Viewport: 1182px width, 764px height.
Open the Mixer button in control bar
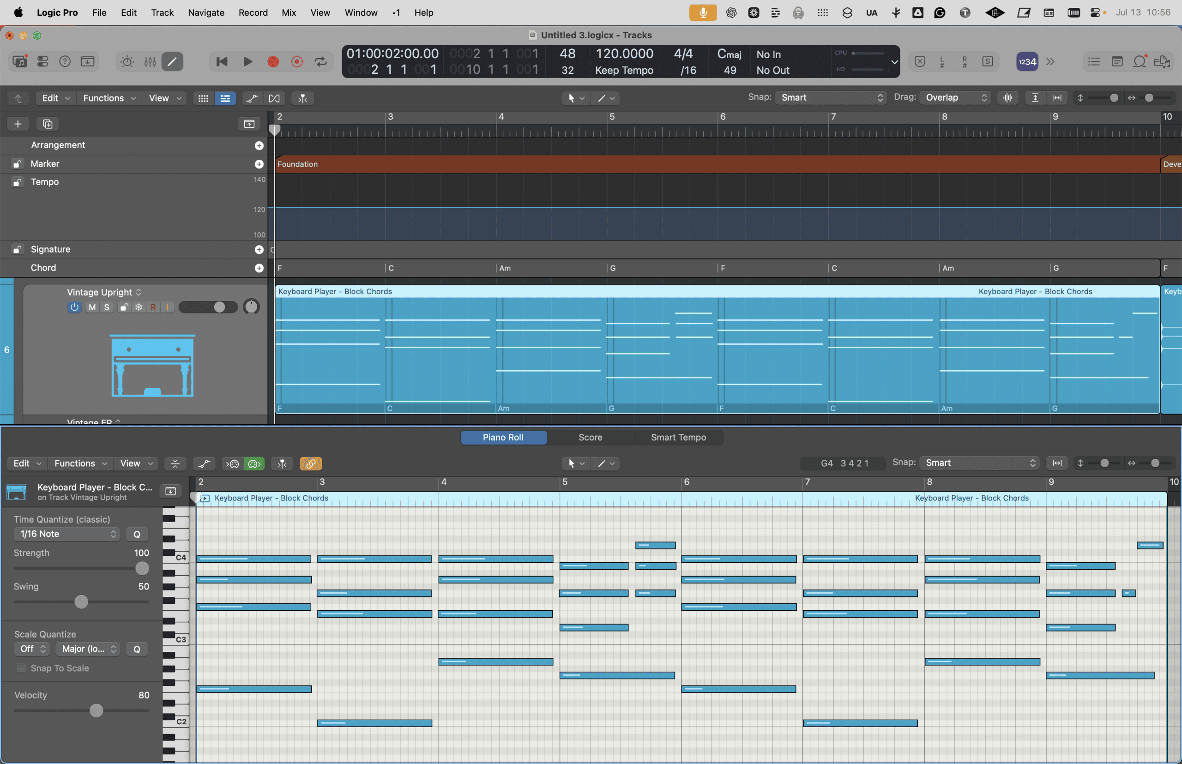[150, 61]
